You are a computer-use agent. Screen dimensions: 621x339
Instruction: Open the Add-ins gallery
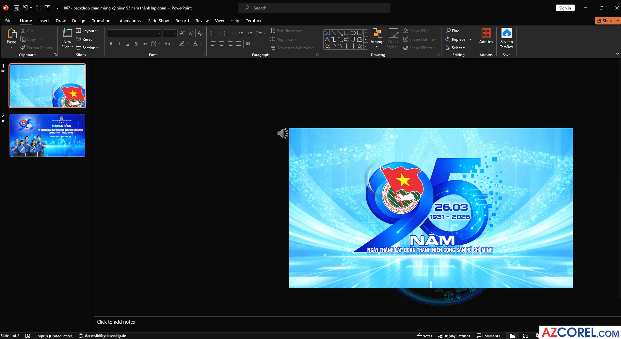pyautogui.click(x=486, y=36)
